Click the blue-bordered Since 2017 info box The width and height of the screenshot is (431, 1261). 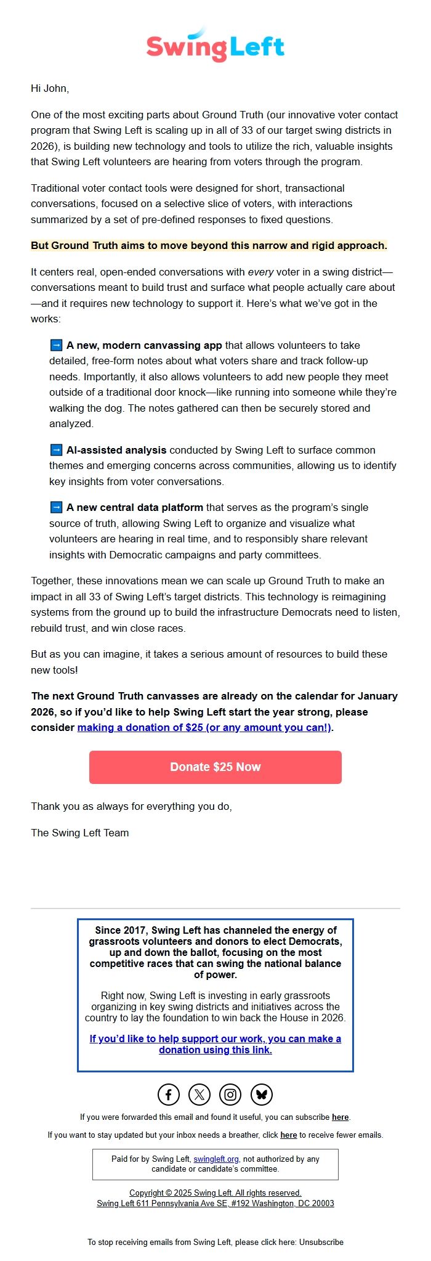(x=216, y=986)
